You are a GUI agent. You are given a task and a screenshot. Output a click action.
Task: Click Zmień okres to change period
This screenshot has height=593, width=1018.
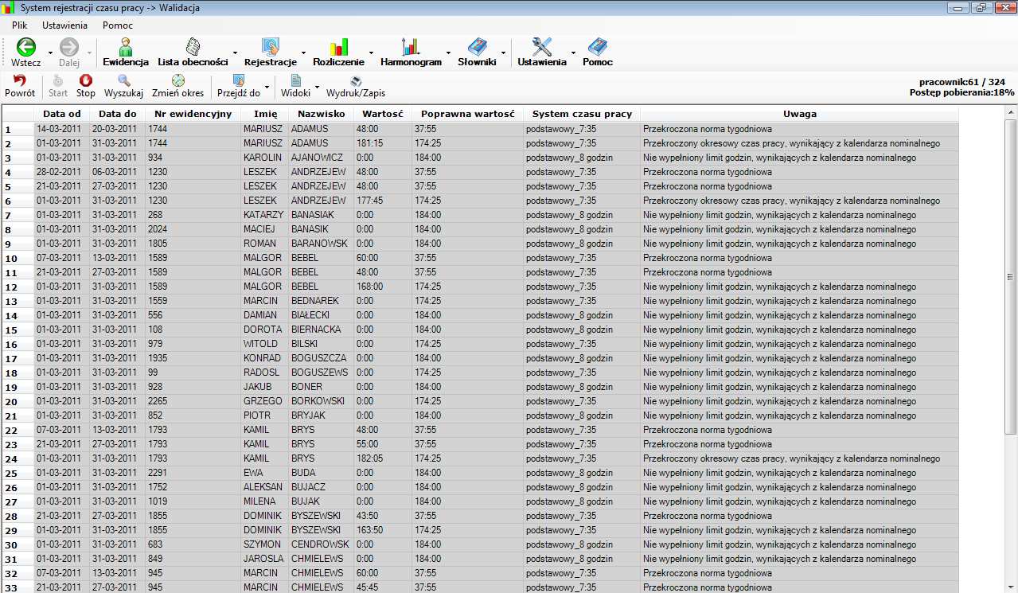(x=177, y=86)
